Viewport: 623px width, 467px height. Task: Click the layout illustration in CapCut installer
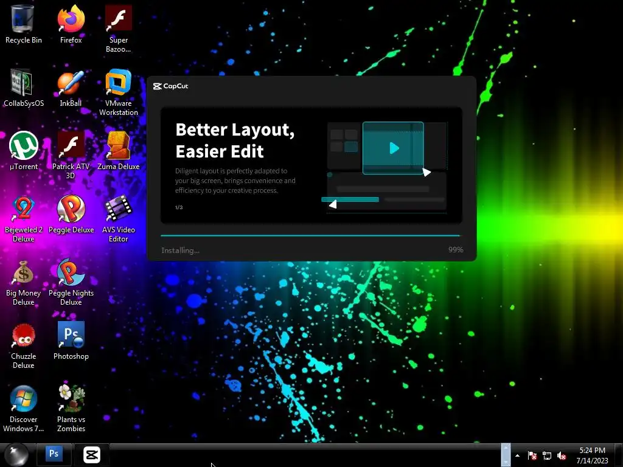coord(385,167)
